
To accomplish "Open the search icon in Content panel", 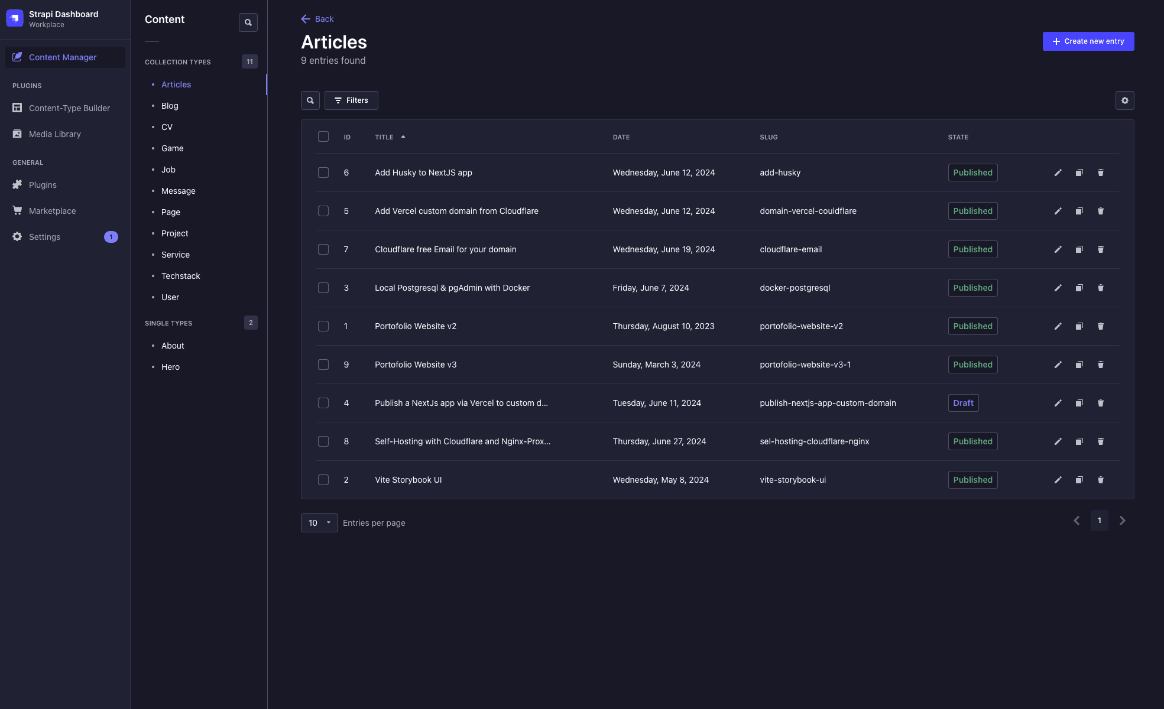I will tap(248, 22).
